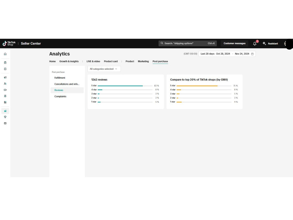Select Reviews in Post purchase menu
This screenshot has width=293, height=220.
(67, 90)
